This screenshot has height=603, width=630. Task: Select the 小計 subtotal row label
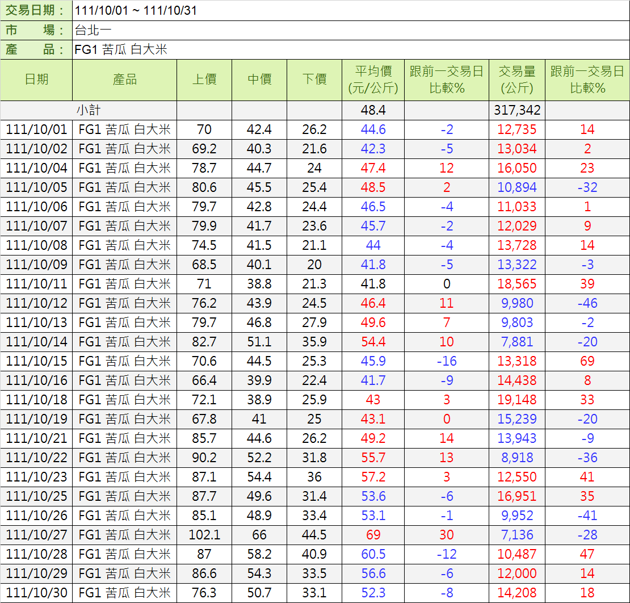coord(89,110)
